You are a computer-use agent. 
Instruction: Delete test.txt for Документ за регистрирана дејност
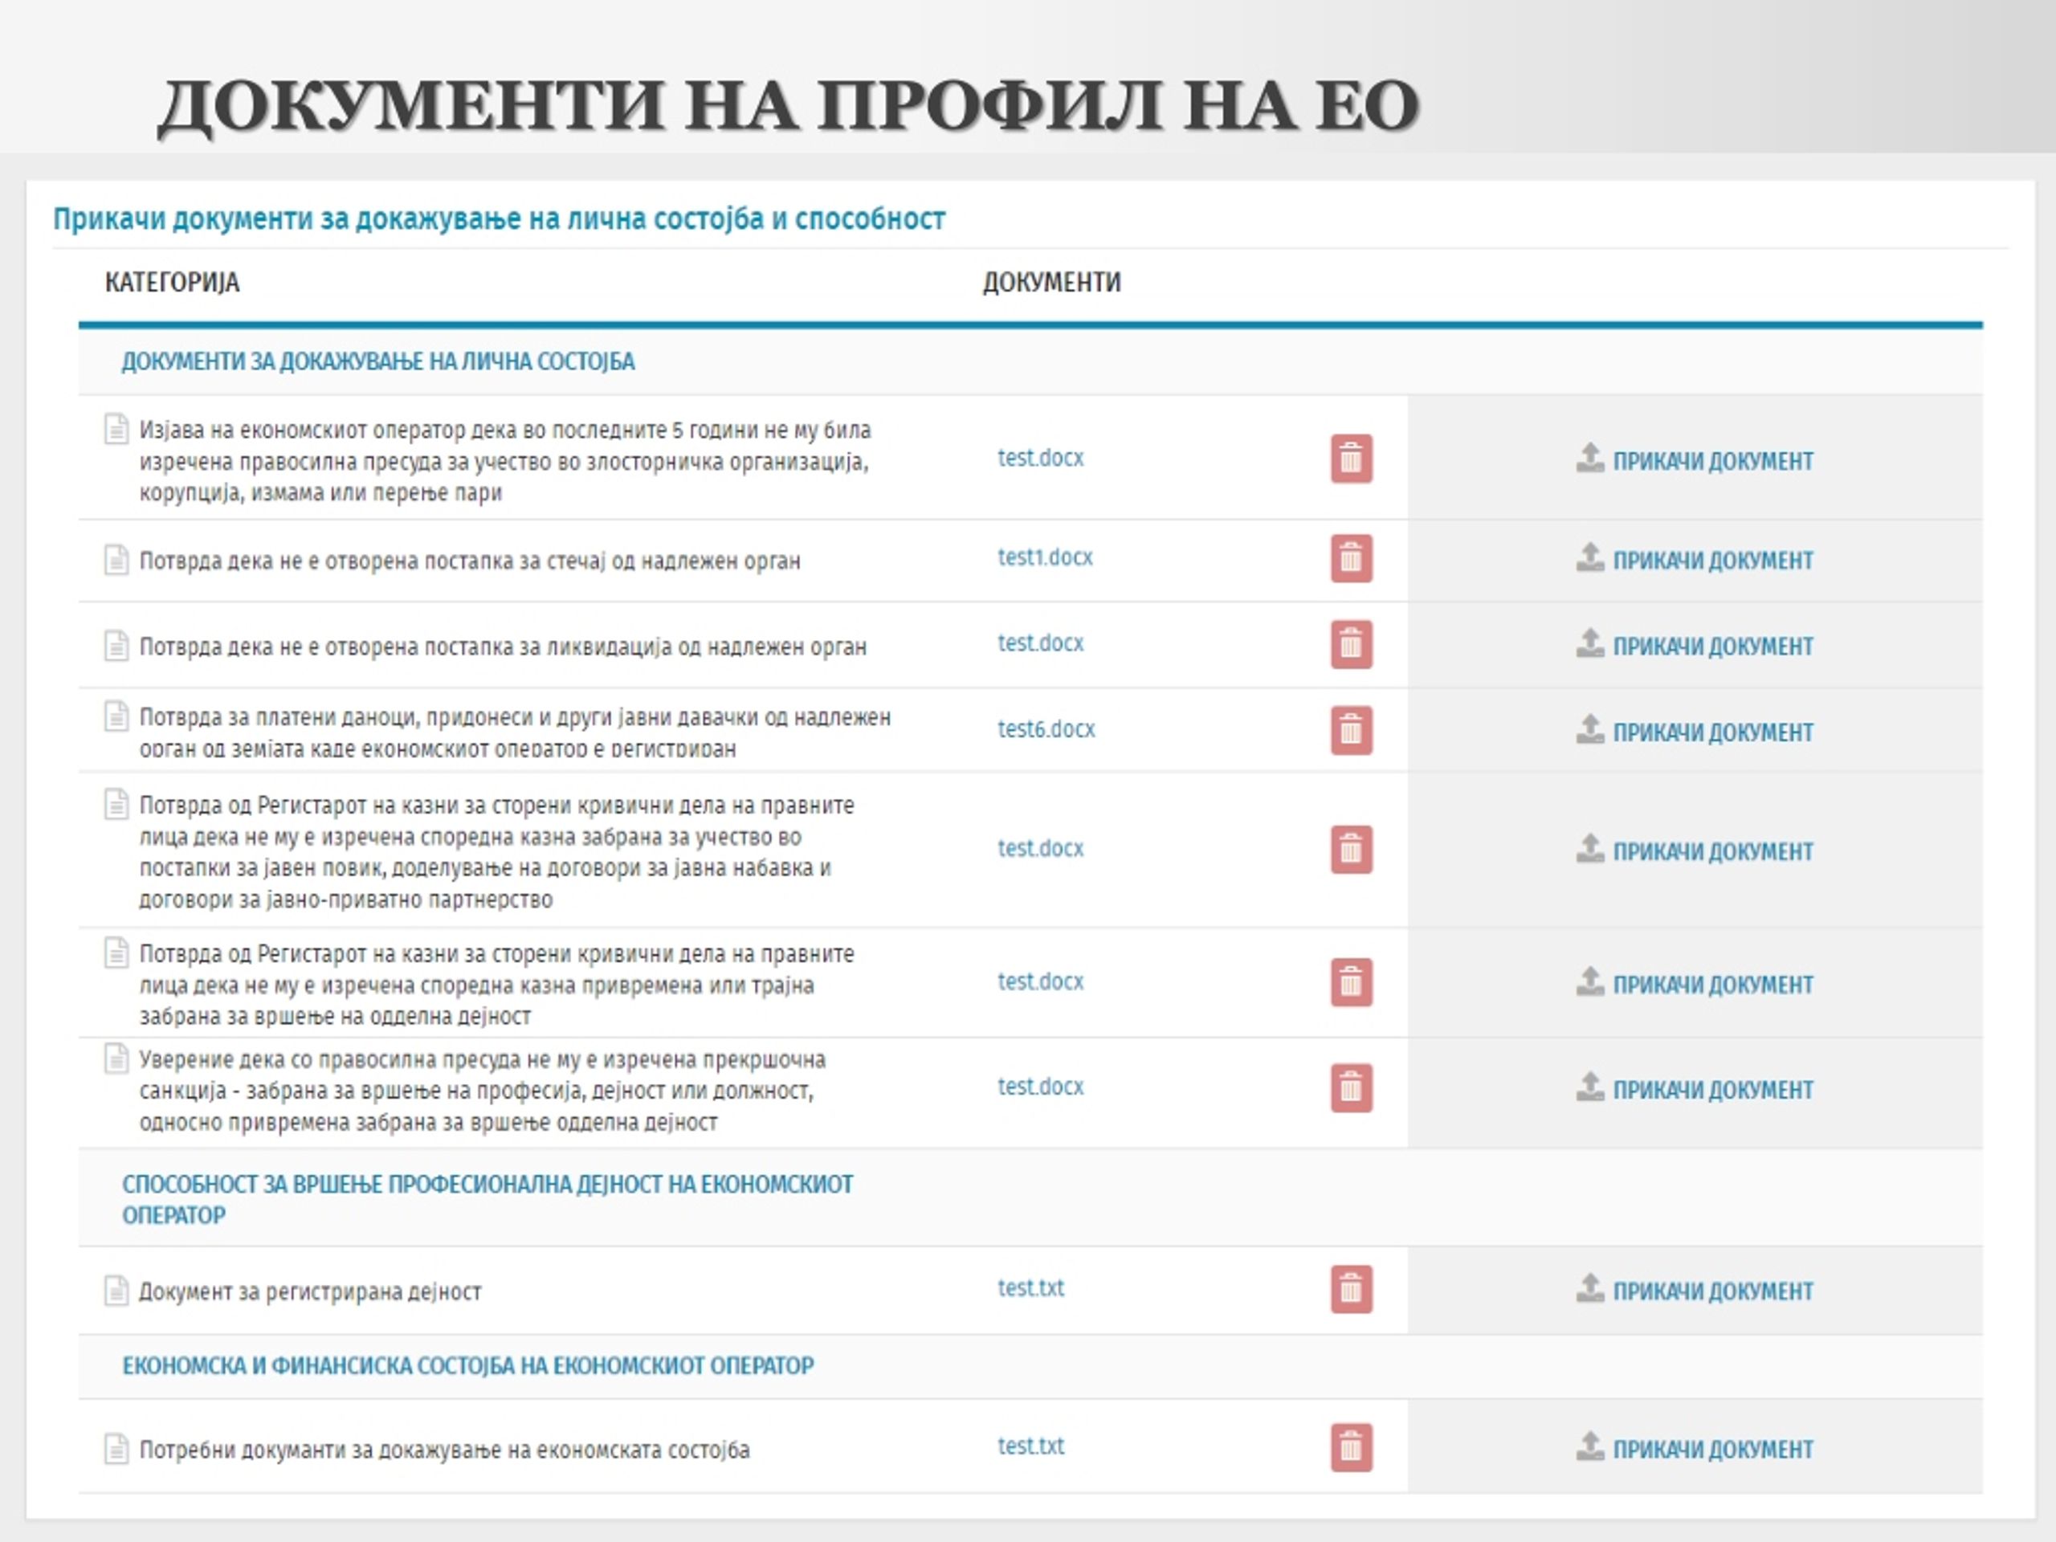click(1351, 1289)
